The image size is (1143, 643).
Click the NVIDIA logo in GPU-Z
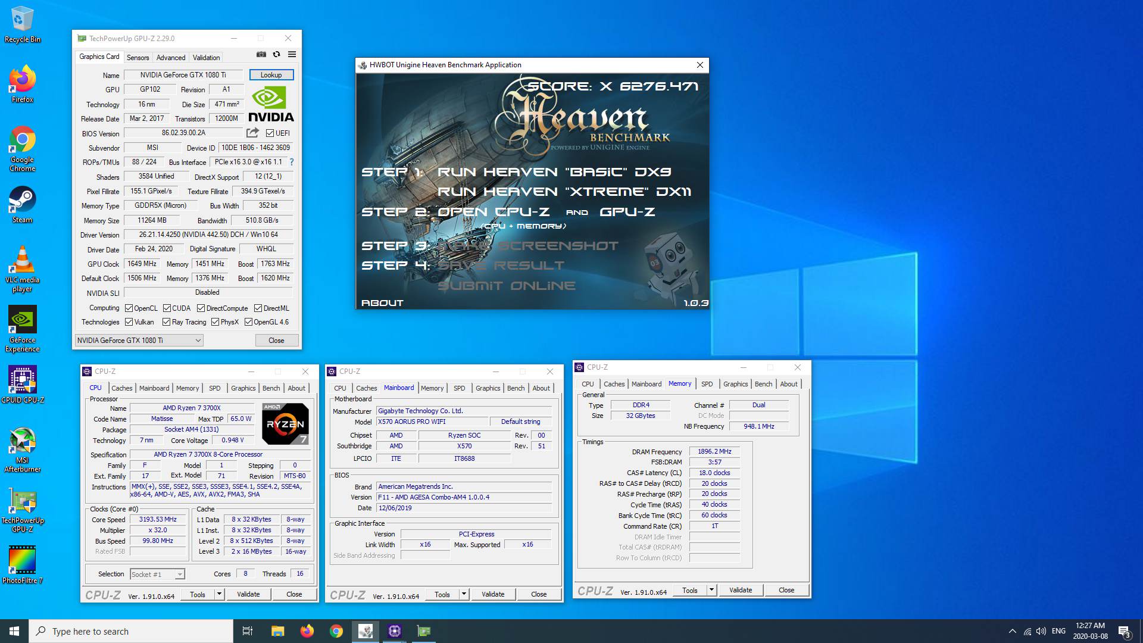271,104
